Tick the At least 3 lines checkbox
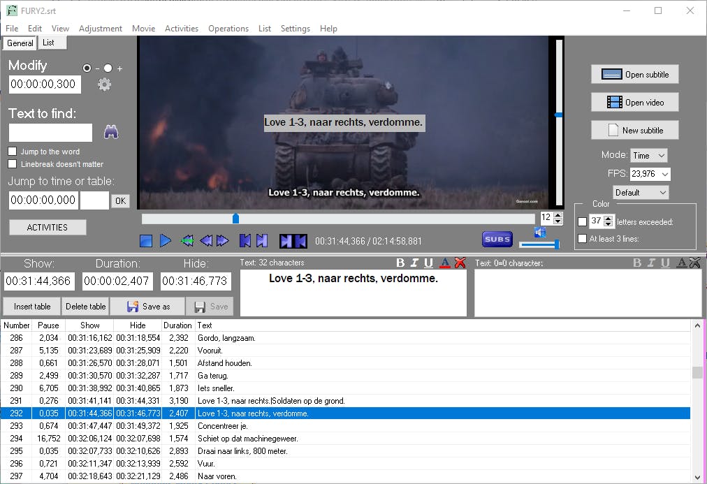 (x=583, y=239)
